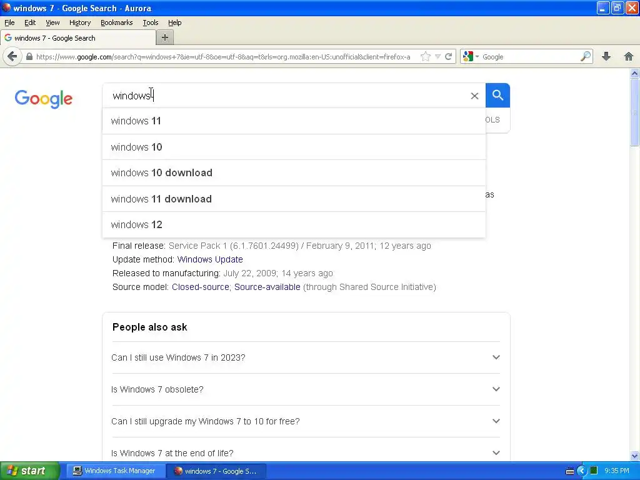Switch to Windows Task Manager taskbar button
640x480 pixels.
coord(116,471)
